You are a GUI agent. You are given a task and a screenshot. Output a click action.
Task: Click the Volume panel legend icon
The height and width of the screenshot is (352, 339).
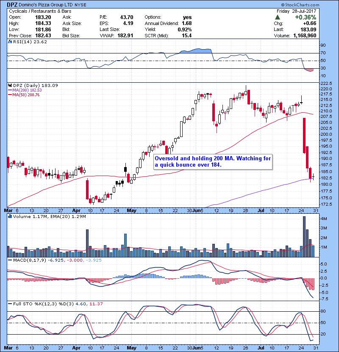tap(10, 217)
